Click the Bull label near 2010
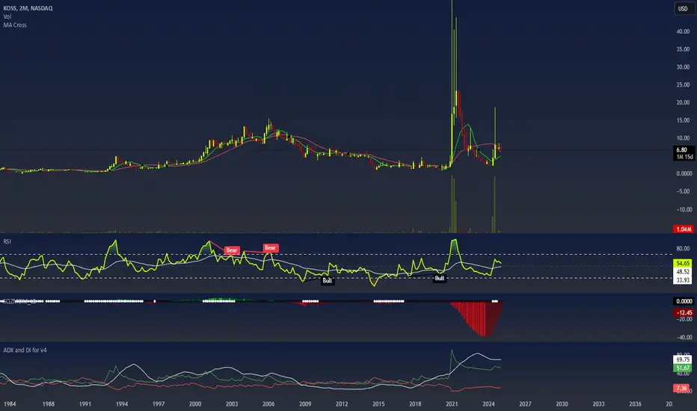The image size is (697, 411). 327,280
